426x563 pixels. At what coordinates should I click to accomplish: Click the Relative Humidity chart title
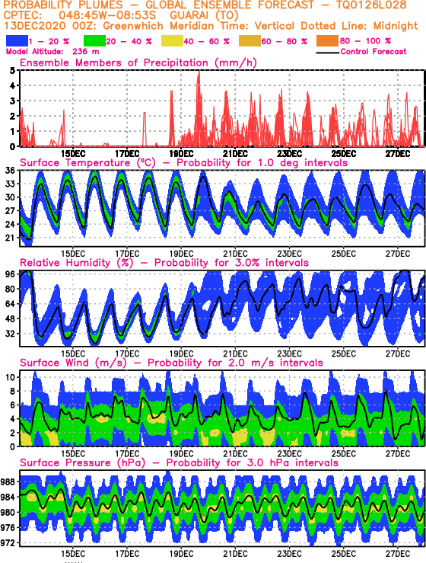click(164, 263)
